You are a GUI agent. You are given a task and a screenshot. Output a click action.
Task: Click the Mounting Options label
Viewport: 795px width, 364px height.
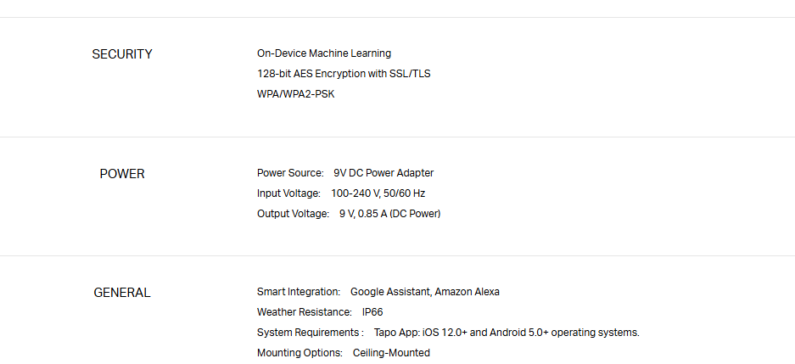pos(300,353)
